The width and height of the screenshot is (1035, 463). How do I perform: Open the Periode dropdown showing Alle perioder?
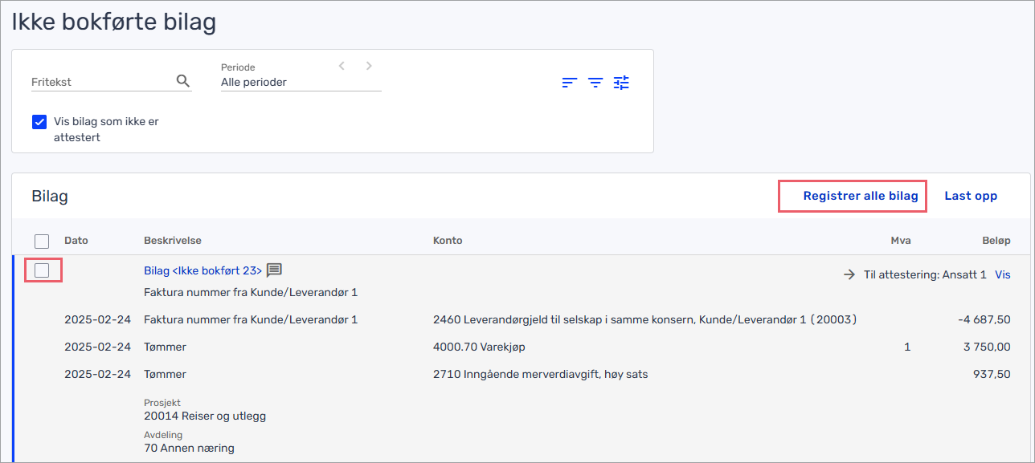301,82
